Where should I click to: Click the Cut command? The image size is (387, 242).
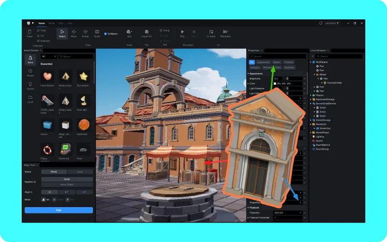tap(41, 35)
